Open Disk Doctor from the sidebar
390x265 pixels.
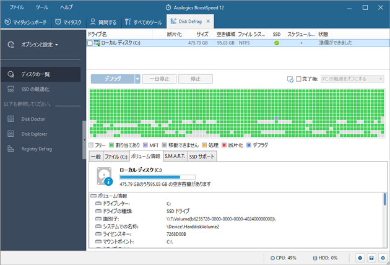[x=33, y=118]
